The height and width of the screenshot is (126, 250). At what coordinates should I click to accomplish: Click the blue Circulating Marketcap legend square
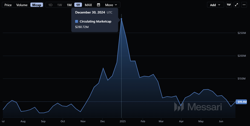(x=76, y=21)
